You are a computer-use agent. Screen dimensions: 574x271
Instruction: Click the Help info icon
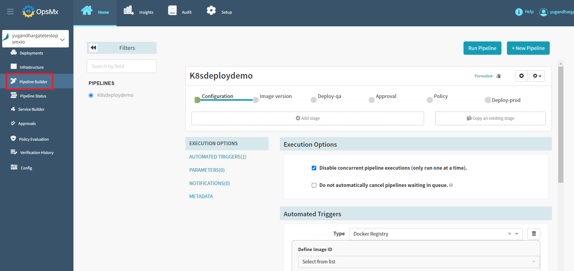click(519, 12)
